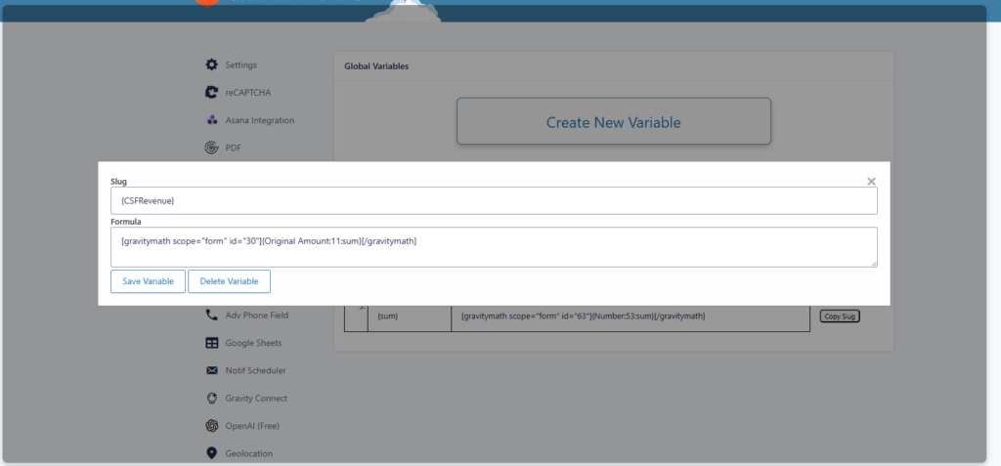
Task: Grab the Formula textarea resize handle
Action: 873,263
